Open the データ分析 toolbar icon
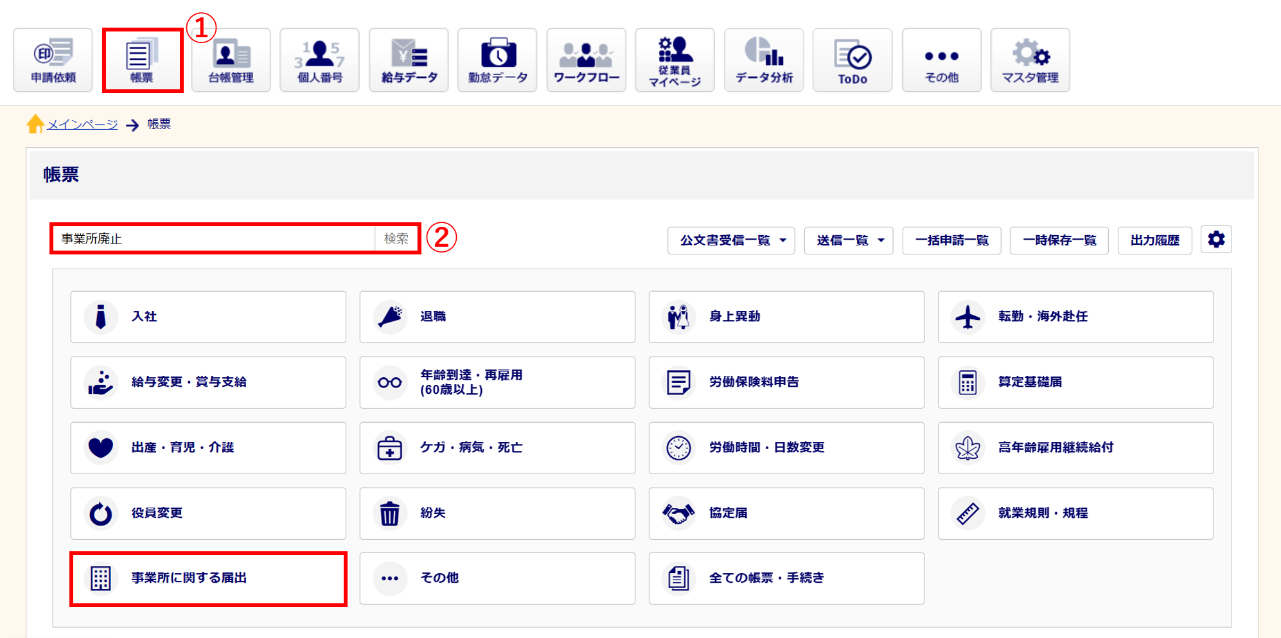The image size is (1281, 638). tap(764, 60)
